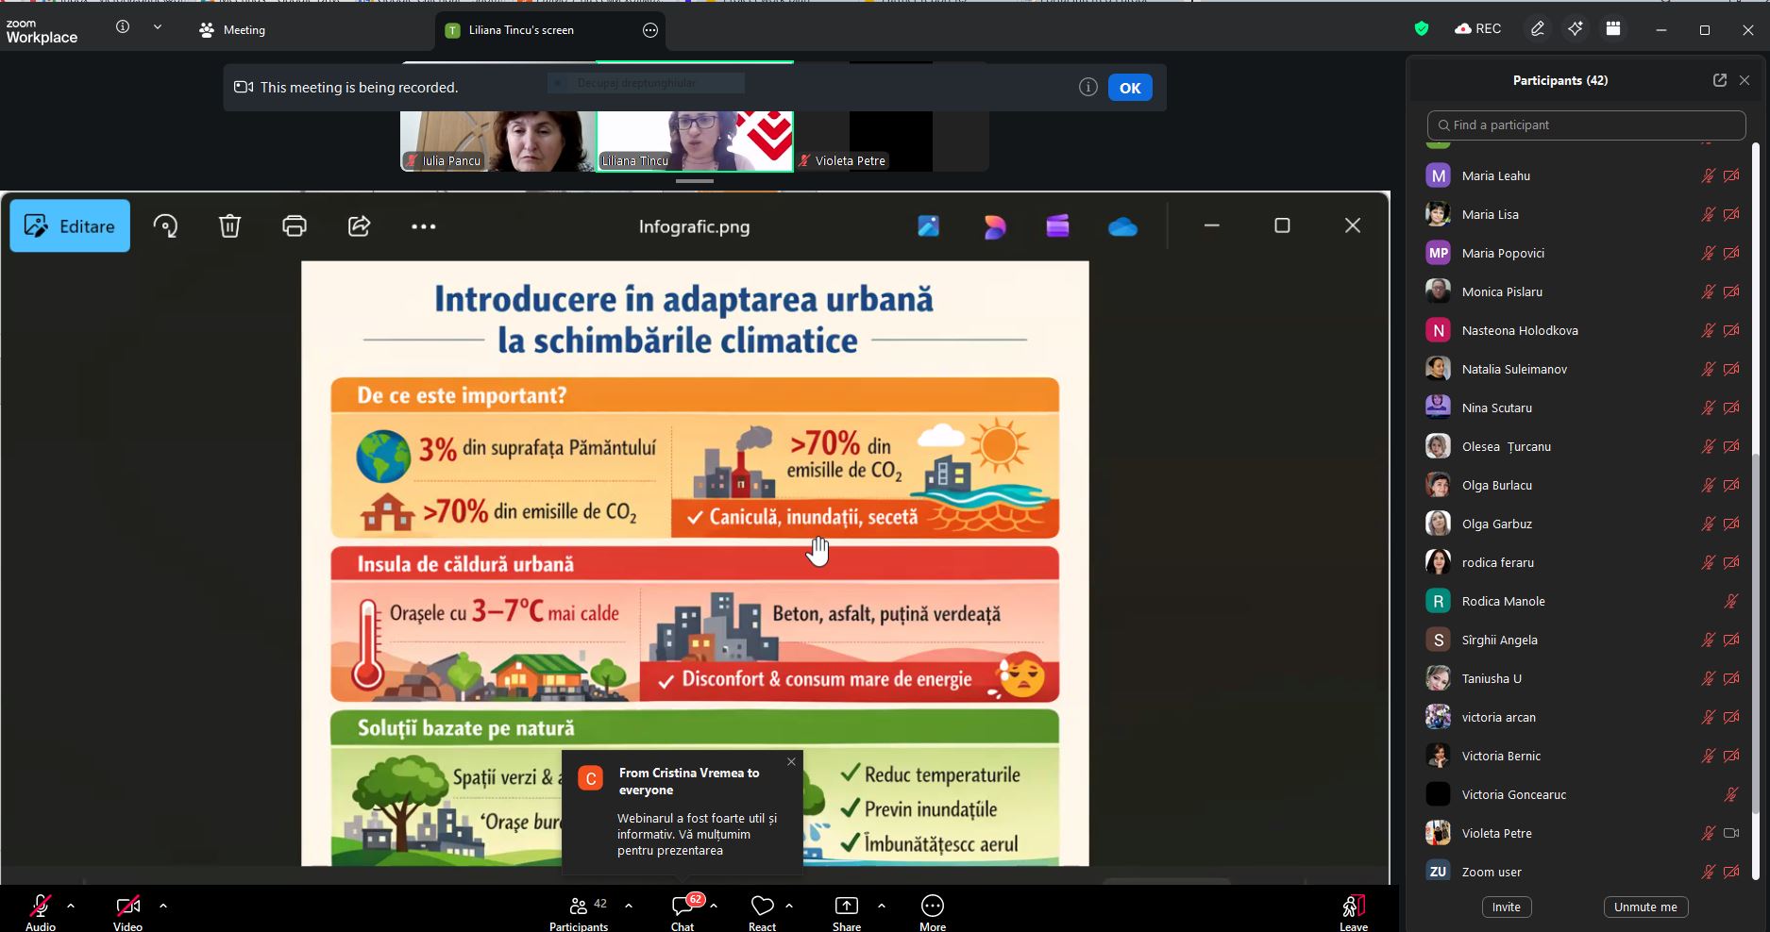Click the Find a participant search field

[x=1586, y=125]
